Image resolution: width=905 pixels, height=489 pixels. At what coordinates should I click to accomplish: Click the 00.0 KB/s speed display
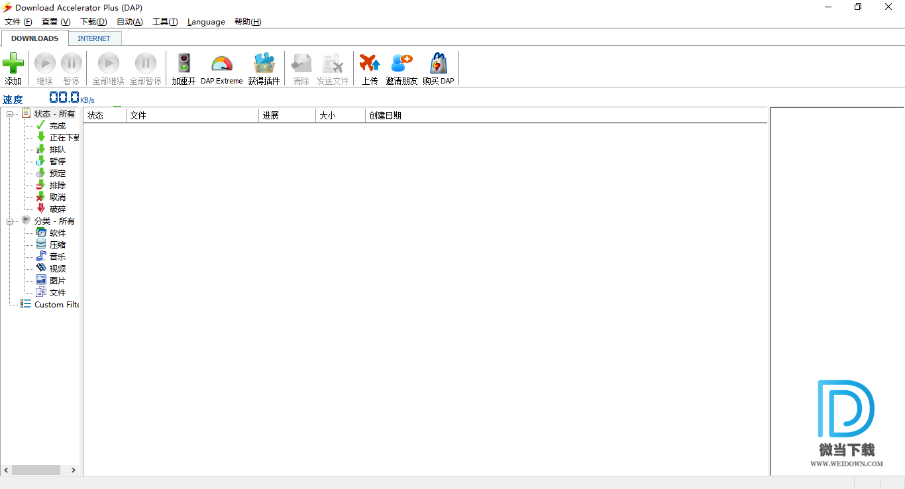pos(72,98)
